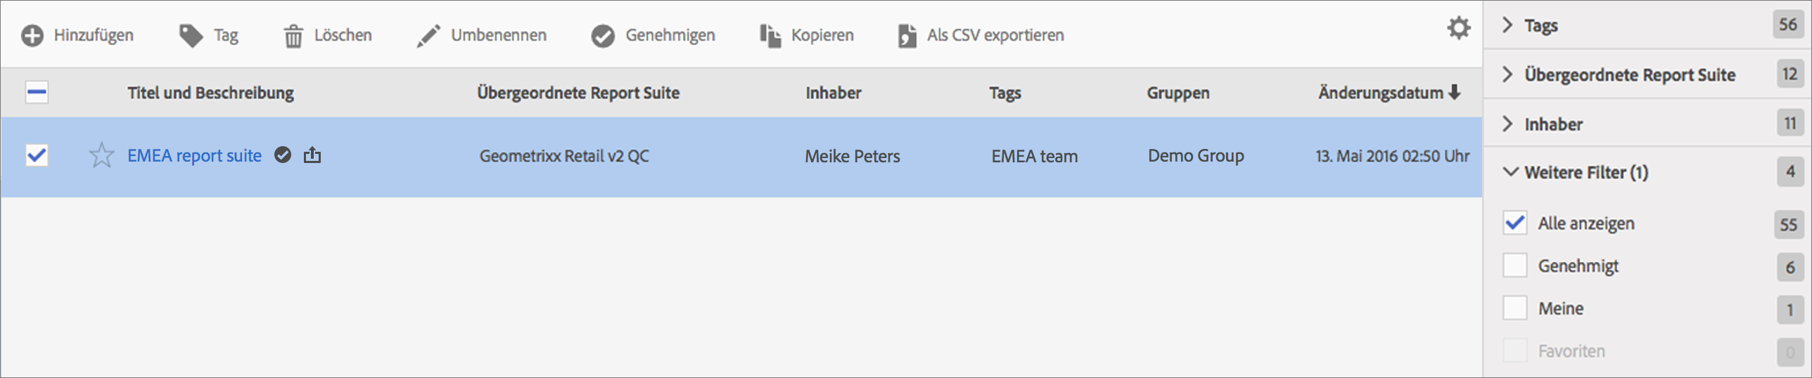
Task: Open table settings with the gear icon
Action: [x=1458, y=28]
